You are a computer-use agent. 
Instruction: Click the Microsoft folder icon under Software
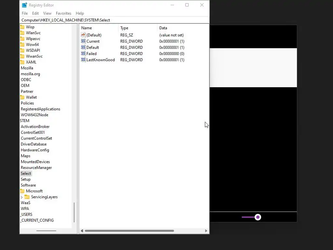(x=22, y=191)
